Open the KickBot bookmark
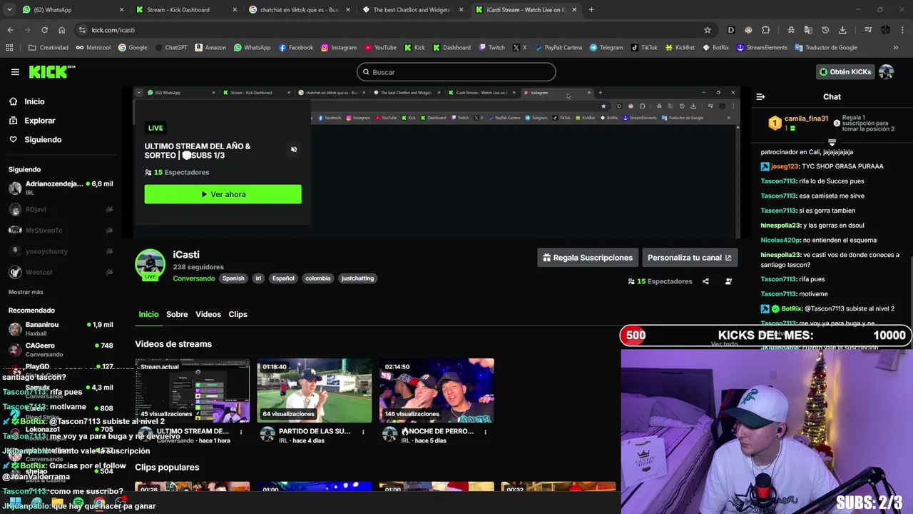Viewport: 913px width, 514px height. (680, 48)
